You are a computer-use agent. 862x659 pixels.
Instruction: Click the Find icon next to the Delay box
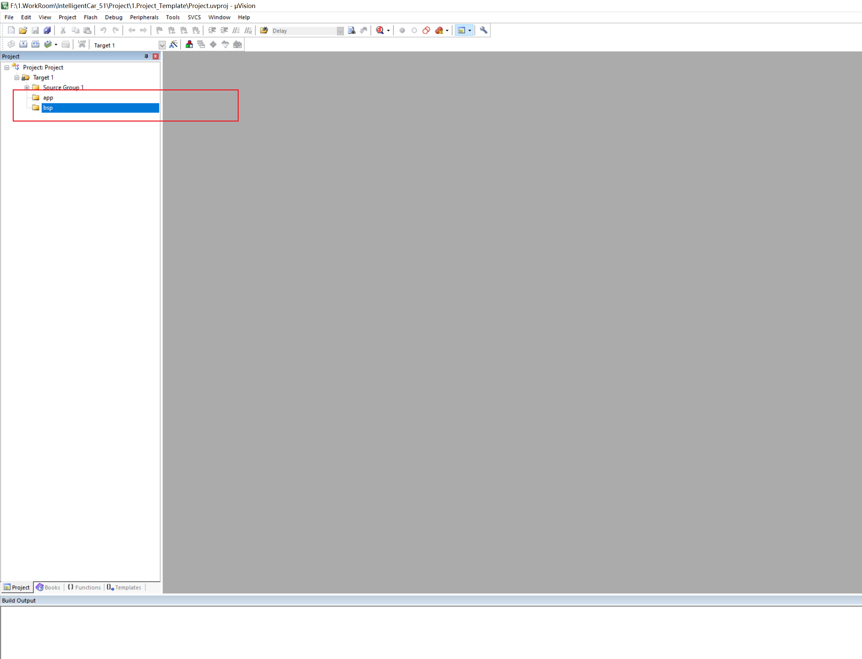click(352, 30)
